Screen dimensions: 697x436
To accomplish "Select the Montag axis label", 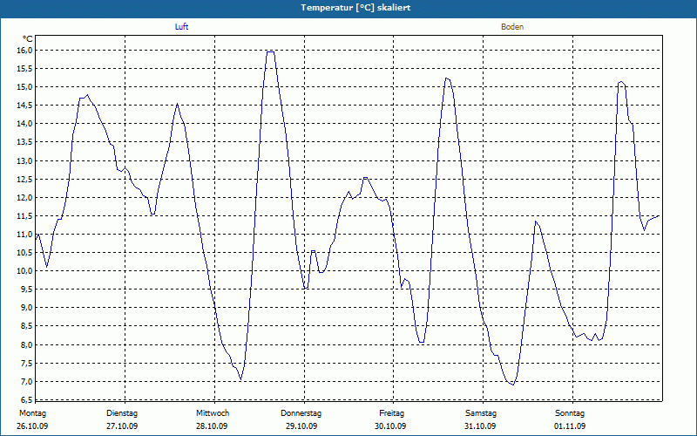I will point(32,413).
